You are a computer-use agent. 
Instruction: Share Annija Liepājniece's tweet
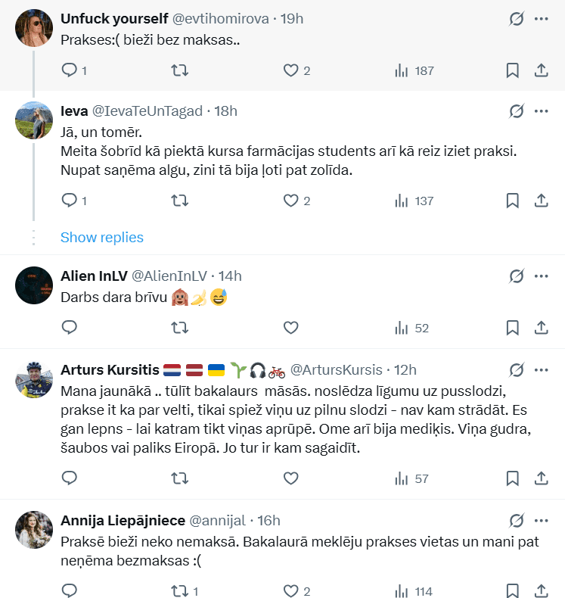pos(541,591)
